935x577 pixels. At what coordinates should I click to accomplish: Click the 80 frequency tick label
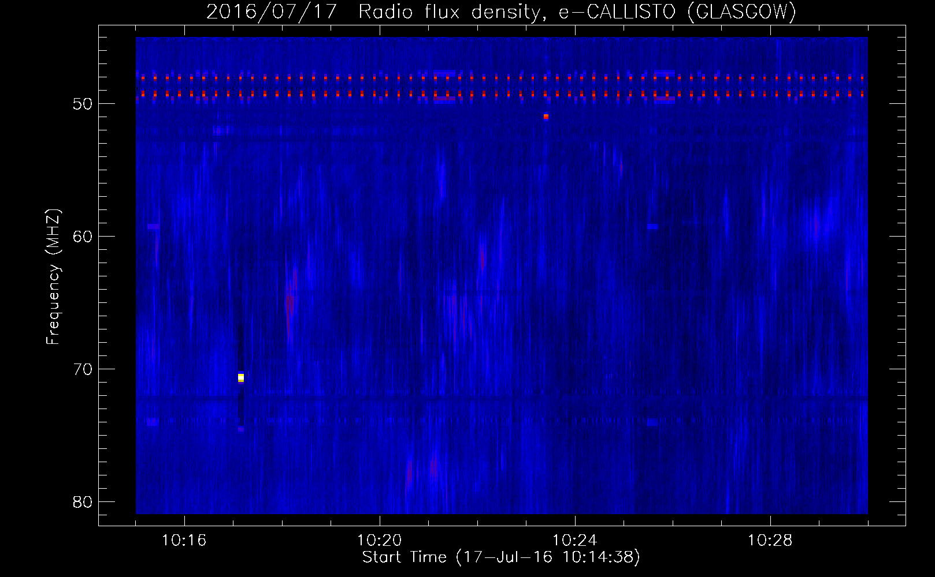83,502
